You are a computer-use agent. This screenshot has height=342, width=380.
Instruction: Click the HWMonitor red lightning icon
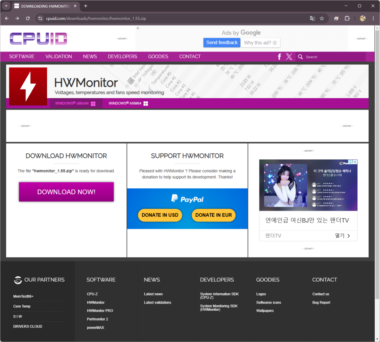(28, 86)
